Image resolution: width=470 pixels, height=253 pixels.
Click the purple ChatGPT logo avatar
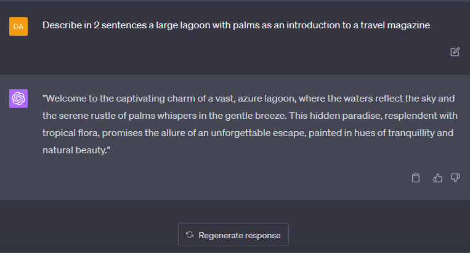[18, 98]
